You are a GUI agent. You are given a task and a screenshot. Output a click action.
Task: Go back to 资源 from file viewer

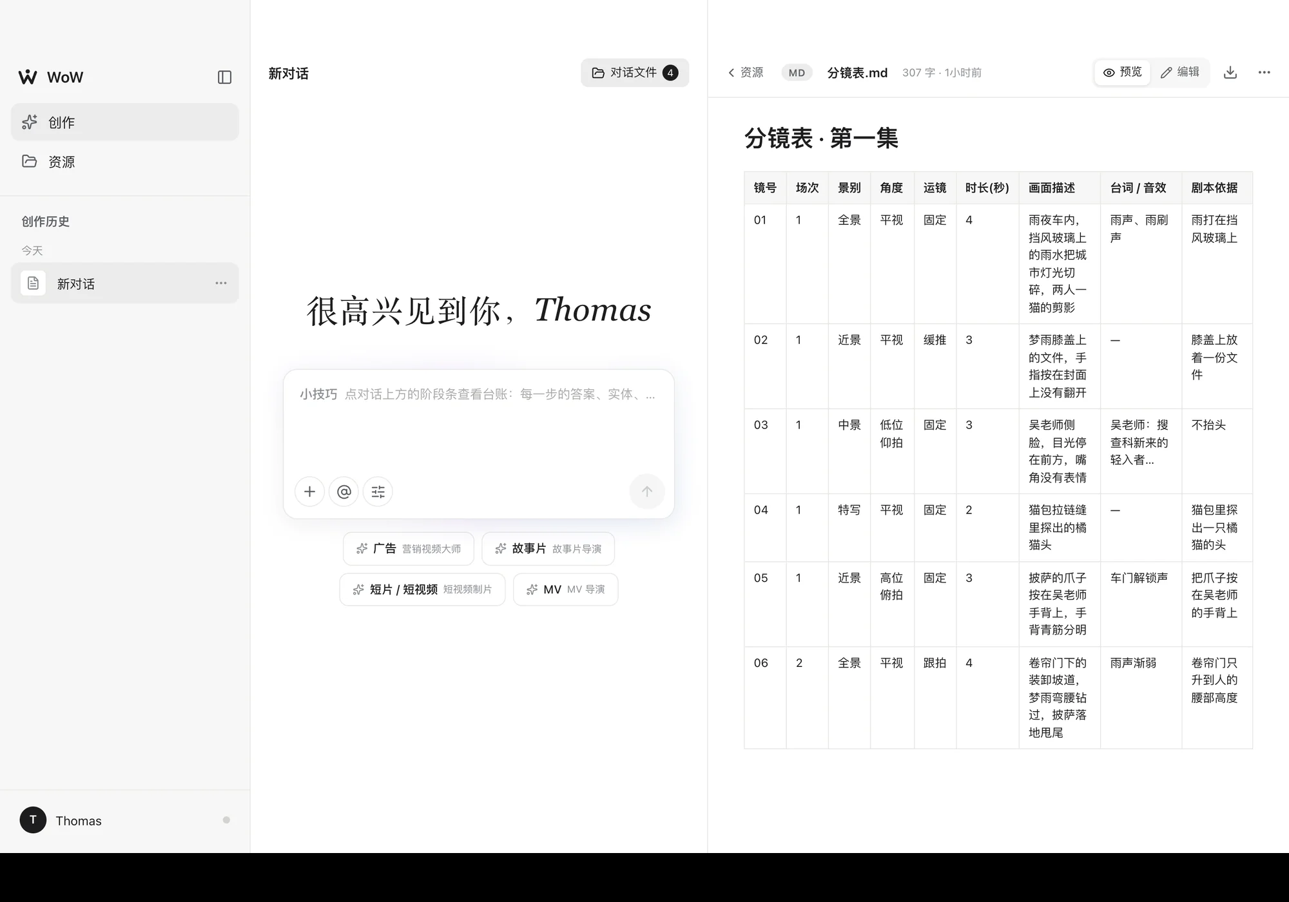tap(746, 73)
